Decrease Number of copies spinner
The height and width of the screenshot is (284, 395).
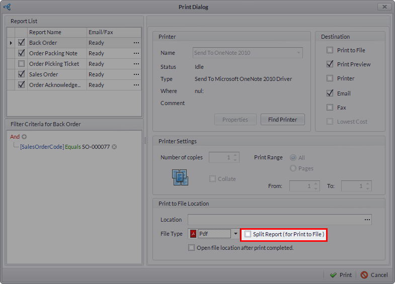tap(235, 160)
